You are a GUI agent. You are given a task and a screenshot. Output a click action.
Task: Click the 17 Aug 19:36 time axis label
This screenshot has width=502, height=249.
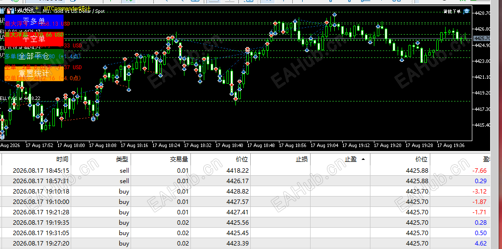pos(451,145)
